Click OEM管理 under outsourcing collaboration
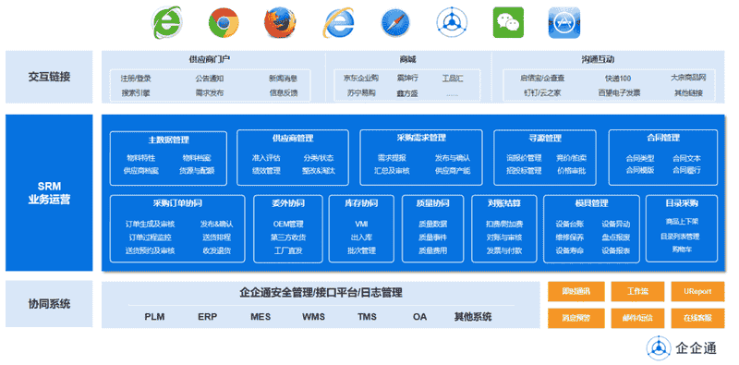 pyautogui.click(x=288, y=224)
